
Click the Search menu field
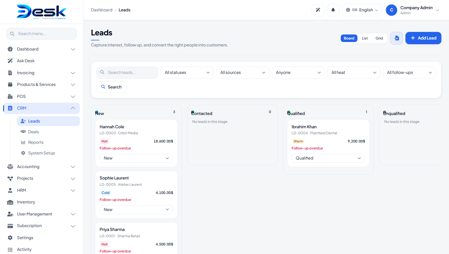click(41, 34)
